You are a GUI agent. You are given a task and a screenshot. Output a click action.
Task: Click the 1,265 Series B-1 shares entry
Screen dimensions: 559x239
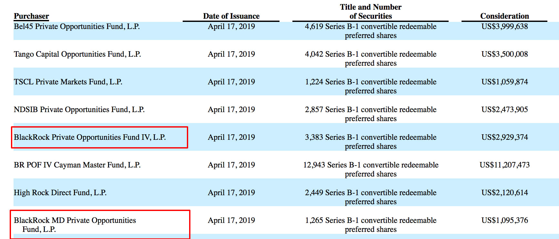click(x=371, y=225)
